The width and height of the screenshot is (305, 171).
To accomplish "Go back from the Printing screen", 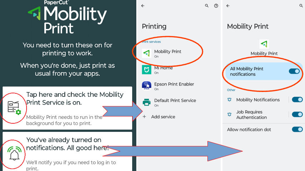I will [x=143, y=6].
